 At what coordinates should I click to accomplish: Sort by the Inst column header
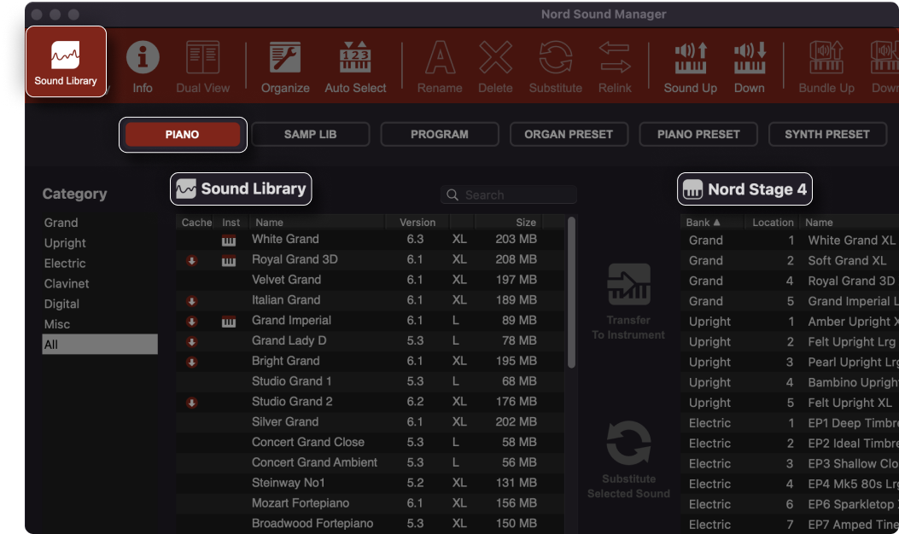(x=231, y=223)
